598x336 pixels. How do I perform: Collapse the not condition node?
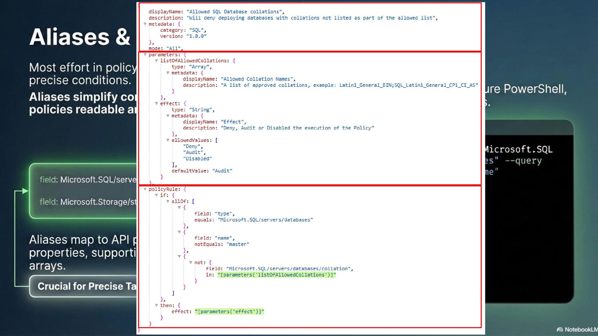coord(191,263)
